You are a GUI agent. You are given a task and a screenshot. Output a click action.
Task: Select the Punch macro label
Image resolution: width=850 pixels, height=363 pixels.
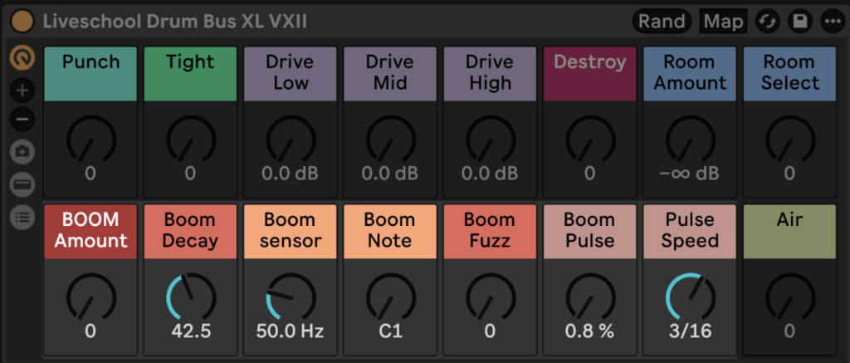click(x=90, y=74)
